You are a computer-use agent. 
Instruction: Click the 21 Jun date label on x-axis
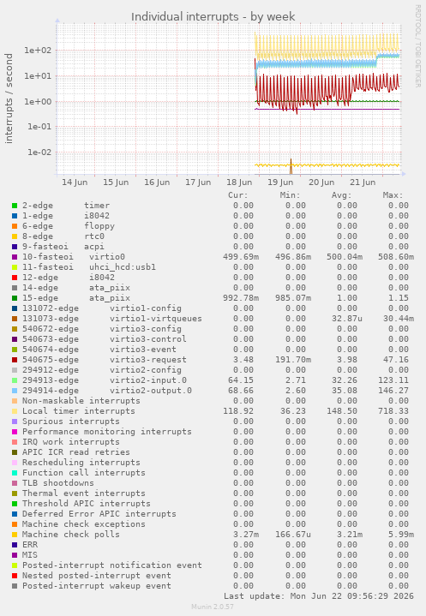point(363,182)
